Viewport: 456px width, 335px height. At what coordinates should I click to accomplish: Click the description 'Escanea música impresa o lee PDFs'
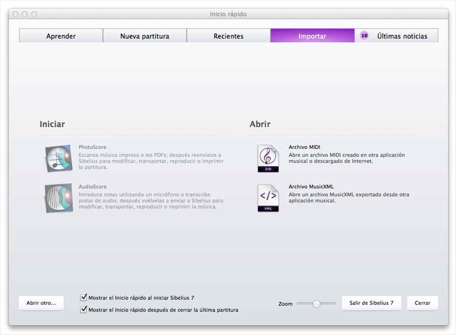[151, 161]
